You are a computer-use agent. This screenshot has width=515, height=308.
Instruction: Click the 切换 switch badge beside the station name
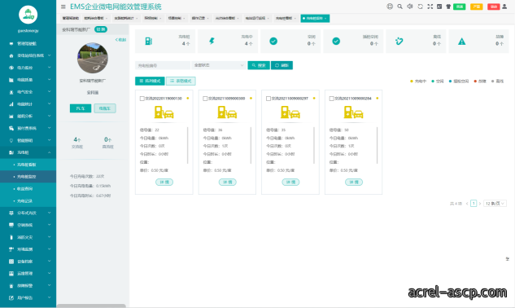(101, 29)
